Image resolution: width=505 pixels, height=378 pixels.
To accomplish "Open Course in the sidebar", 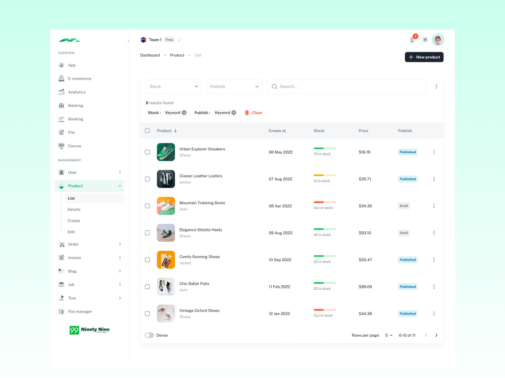I will tap(89, 146).
